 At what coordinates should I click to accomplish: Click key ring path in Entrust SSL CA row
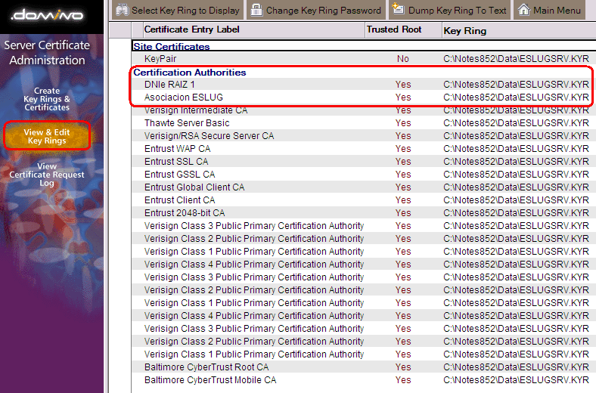516,162
